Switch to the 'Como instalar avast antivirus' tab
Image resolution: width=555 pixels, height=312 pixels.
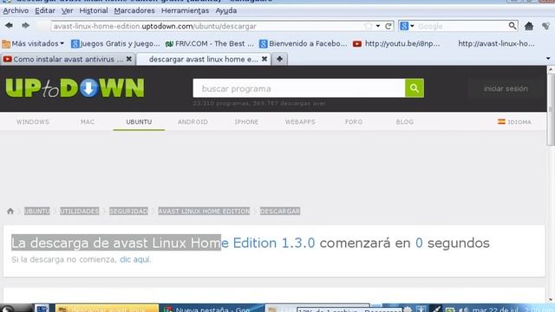[x=68, y=59]
